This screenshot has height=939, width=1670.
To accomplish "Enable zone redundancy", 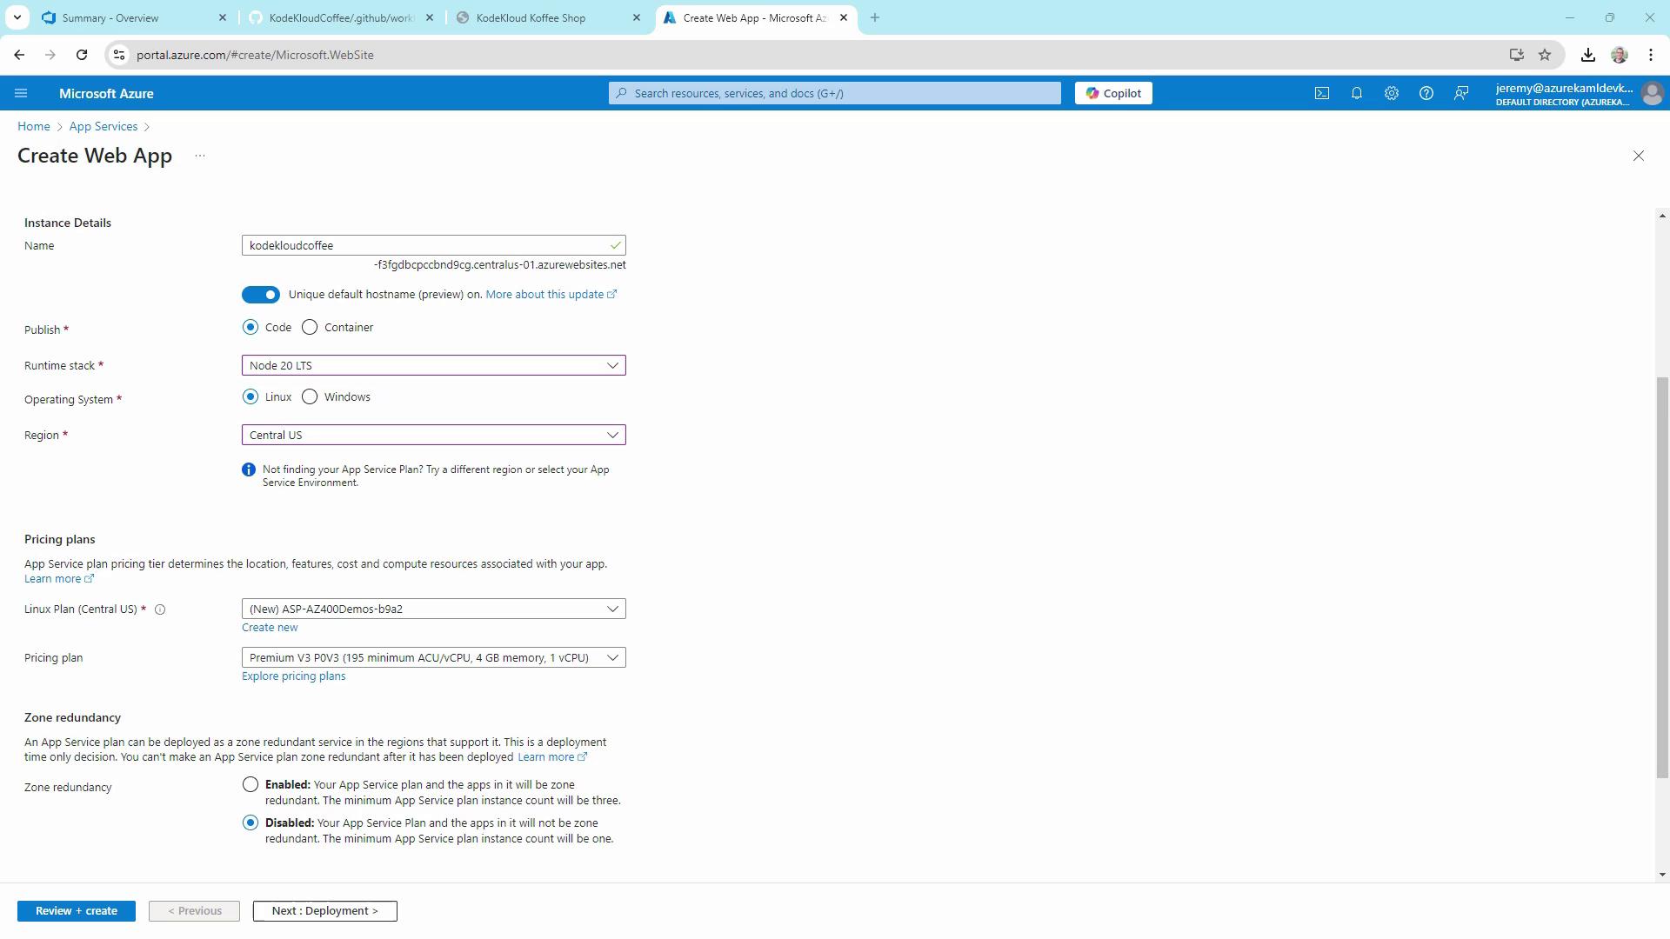I will coord(250,784).
